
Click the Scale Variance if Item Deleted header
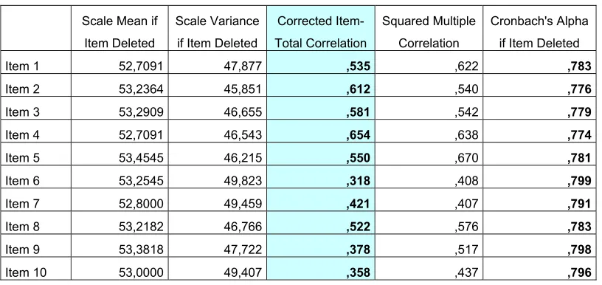coord(218,32)
